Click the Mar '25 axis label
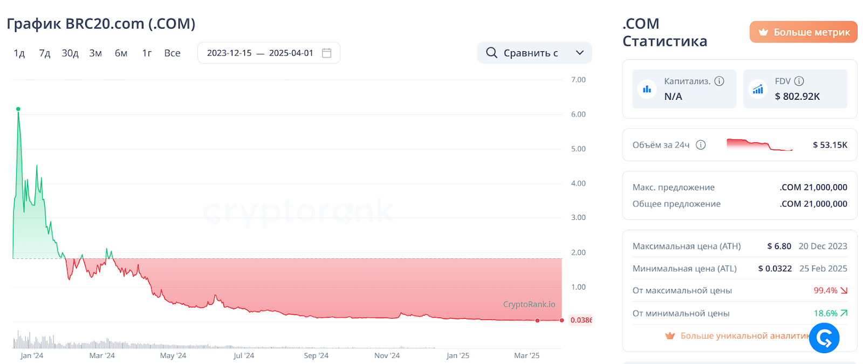The image size is (863, 364). pyautogui.click(x=527, y=355)
